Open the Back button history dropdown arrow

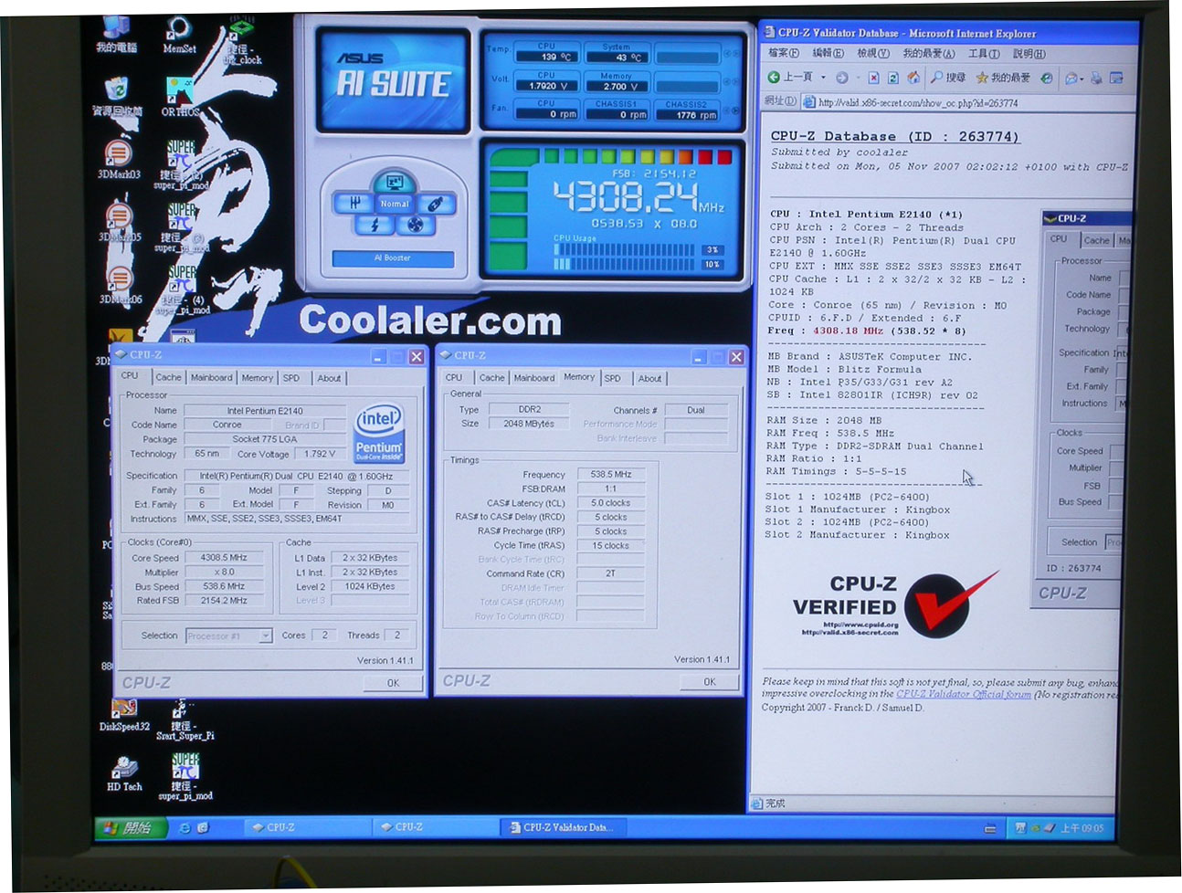[x=823, y=78]
